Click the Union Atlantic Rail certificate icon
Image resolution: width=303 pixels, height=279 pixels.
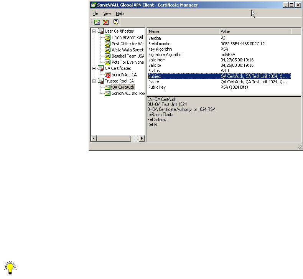107,38
